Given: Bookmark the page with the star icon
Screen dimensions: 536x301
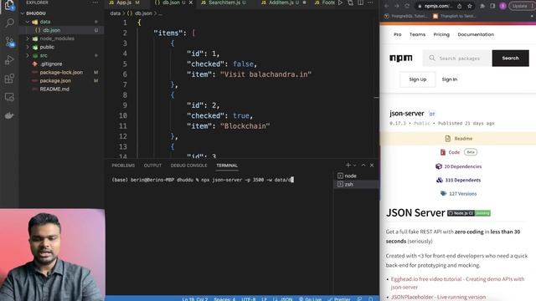Looking at the screenshot, I should (x=470, y=6).
